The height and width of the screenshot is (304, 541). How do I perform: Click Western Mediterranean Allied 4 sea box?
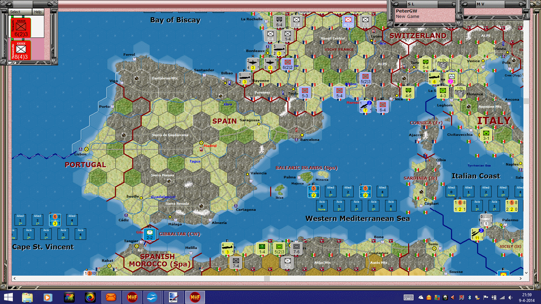pos(382,192)
